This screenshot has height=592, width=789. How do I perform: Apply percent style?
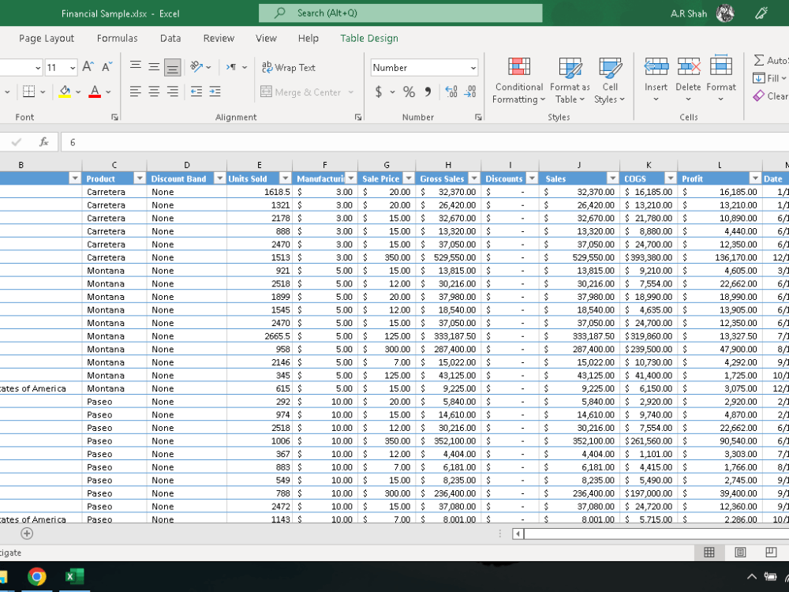pos(409,92)
